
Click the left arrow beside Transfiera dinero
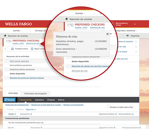tap(5, 49)
